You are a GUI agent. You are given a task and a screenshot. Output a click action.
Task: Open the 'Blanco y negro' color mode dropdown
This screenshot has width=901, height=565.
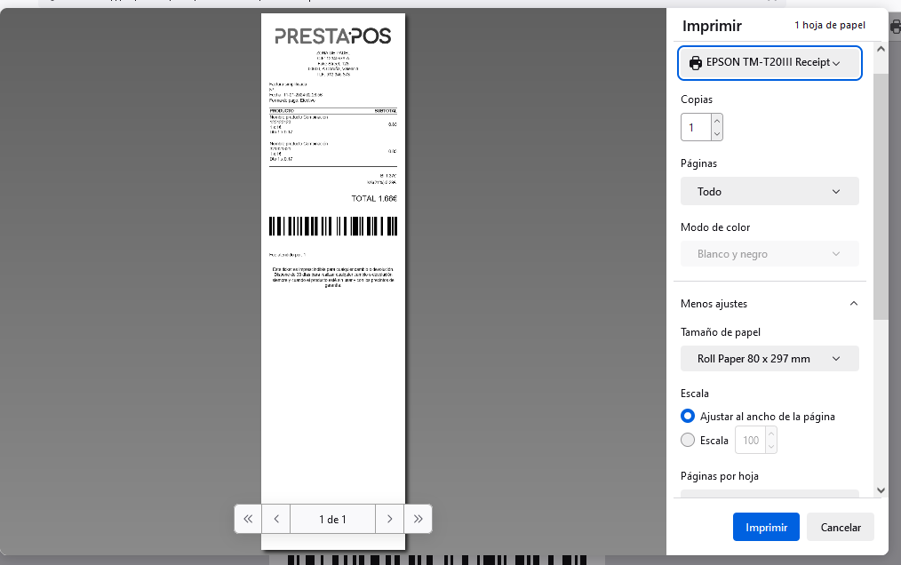tap(769, 254)
